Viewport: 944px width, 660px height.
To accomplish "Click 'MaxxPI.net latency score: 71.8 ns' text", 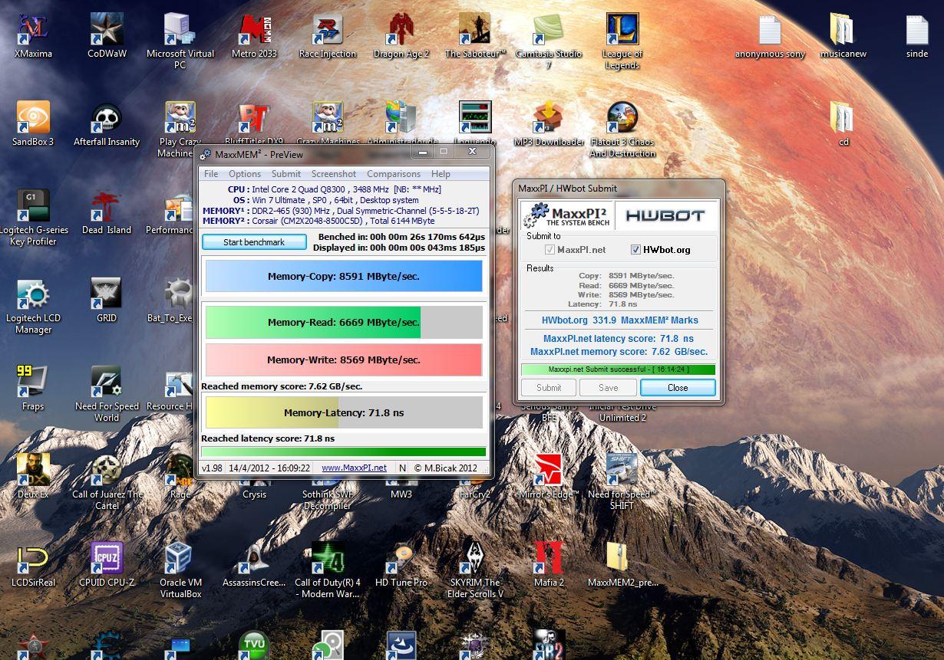I will click(618, 338).
